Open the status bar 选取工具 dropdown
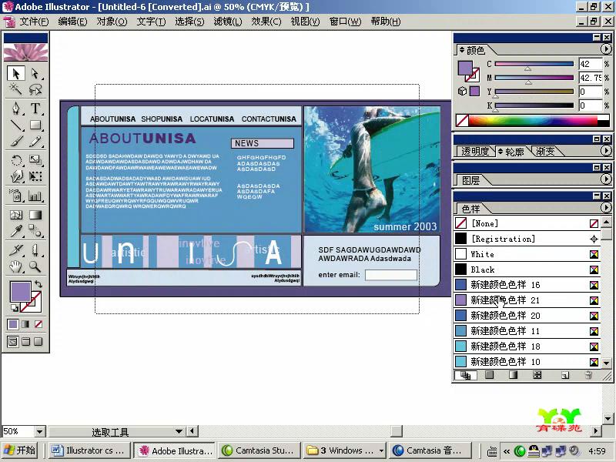 (x=179, y=431)
